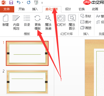Switch to the 设计 Design tab

68,9
